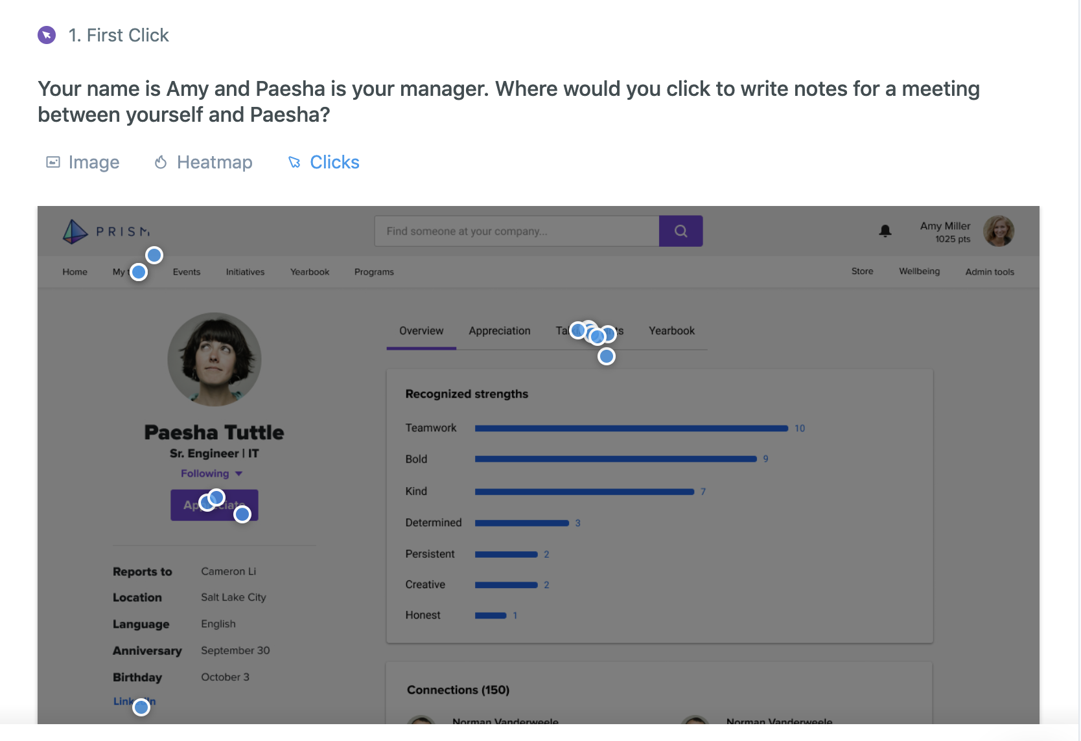The height and width of the screenshot is (741, 1081).
Task: Click the Amy Miller name text
Action: (945, 226)
